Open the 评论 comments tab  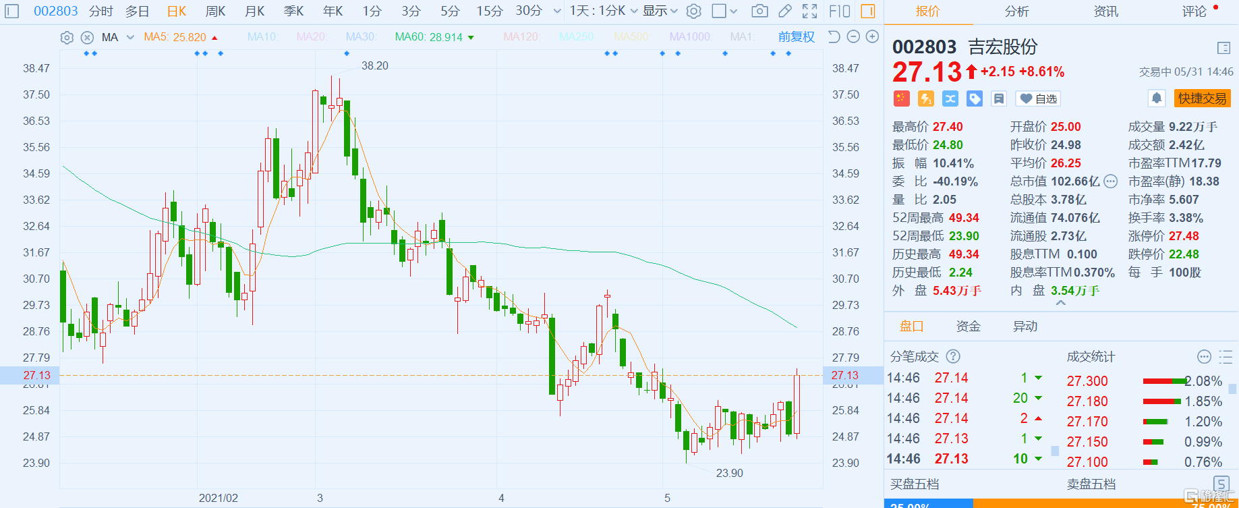[x=1194, y=11]
